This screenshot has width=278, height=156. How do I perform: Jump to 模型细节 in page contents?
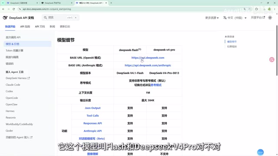(x=232, y=42)
